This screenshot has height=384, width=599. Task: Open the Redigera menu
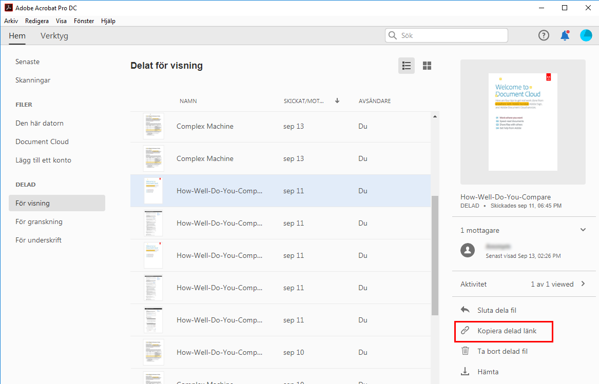point(36,21)
